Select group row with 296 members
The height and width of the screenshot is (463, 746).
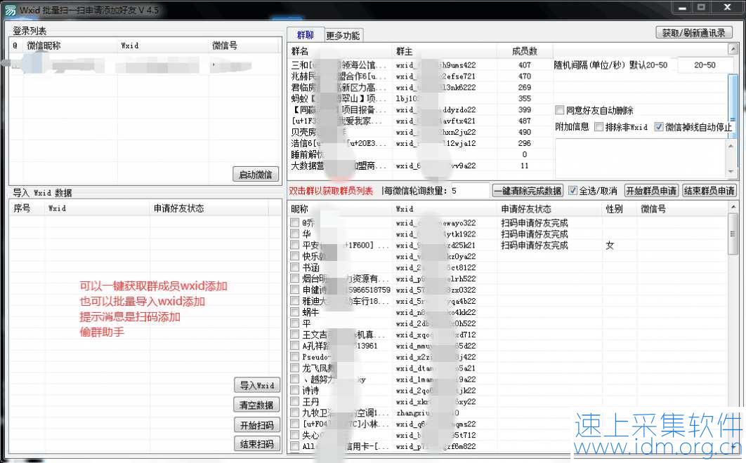tap(420, 143)
